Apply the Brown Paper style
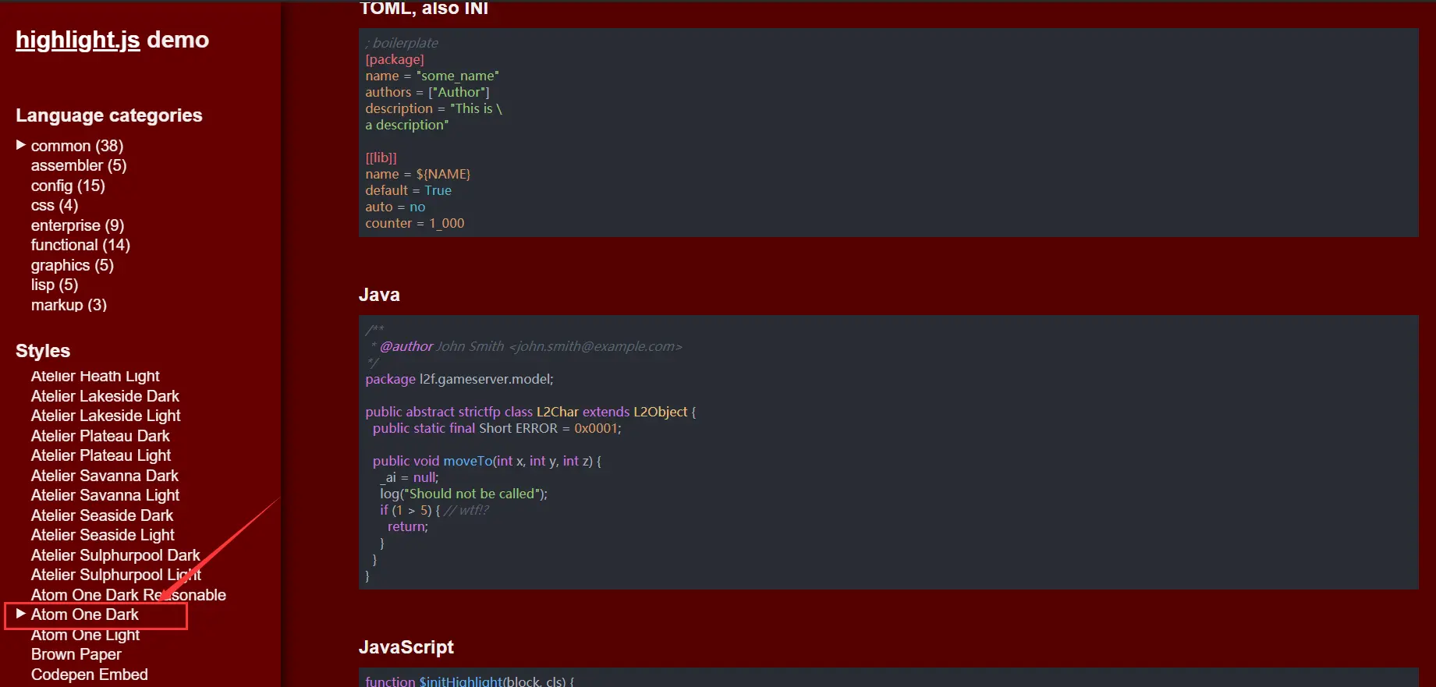The image size is (1436, 687). 76,654
